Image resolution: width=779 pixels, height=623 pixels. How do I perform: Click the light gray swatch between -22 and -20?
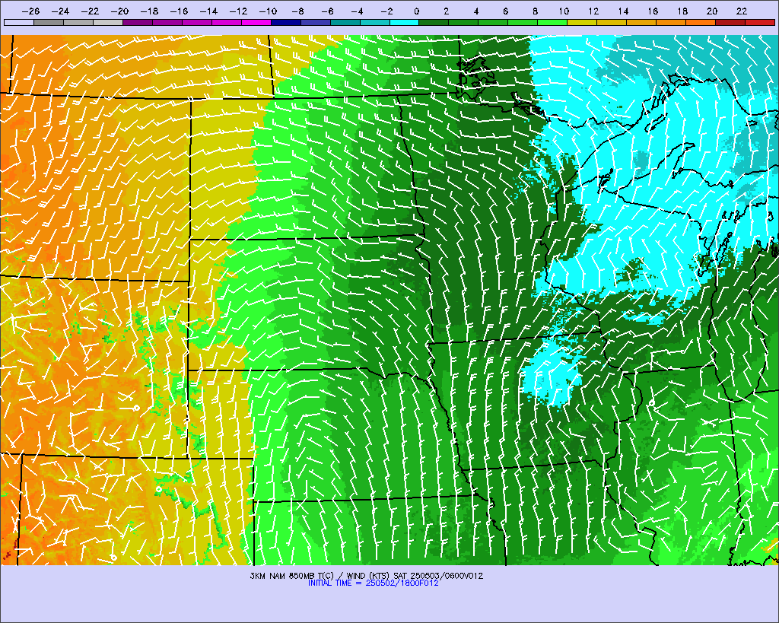click(x=108, y=22)
